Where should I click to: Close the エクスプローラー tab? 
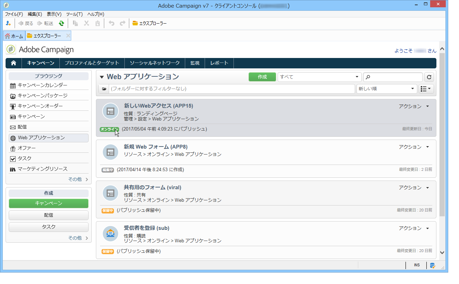click(x=68, y=36)
